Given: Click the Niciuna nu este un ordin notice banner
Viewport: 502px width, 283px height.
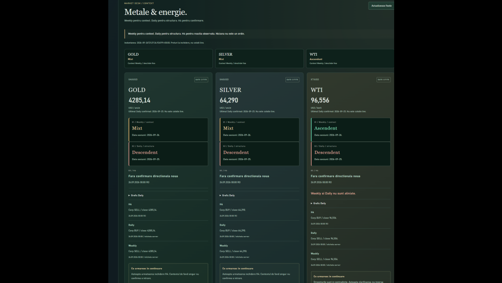Looking at the screenshot, I should tap(259, 34).
